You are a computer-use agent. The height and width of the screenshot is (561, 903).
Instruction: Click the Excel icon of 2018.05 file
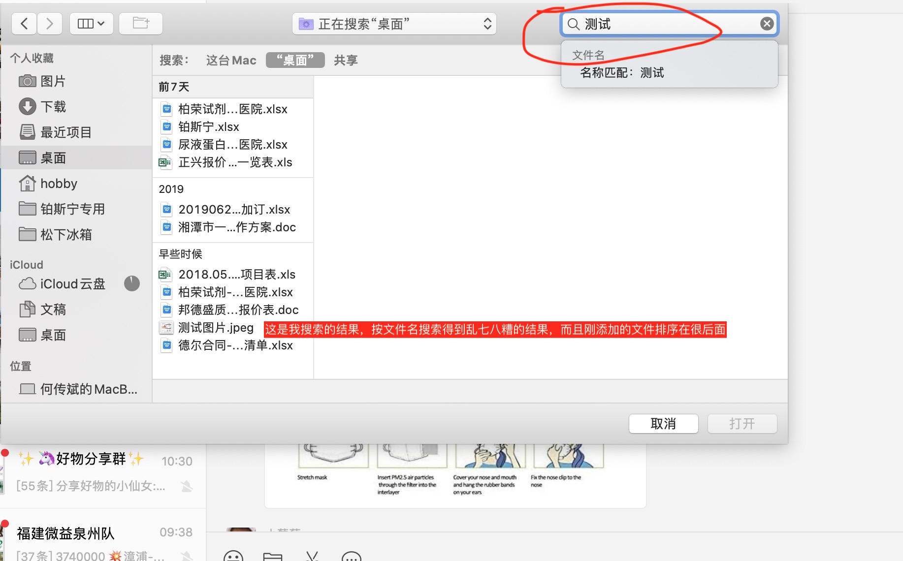pos(165,275)
